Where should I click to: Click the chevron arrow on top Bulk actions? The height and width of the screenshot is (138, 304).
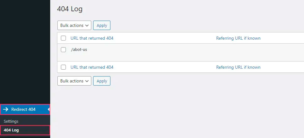click(x=87, y=26)
